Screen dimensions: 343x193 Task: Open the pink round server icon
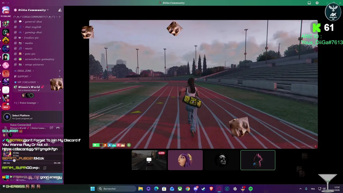6,65
